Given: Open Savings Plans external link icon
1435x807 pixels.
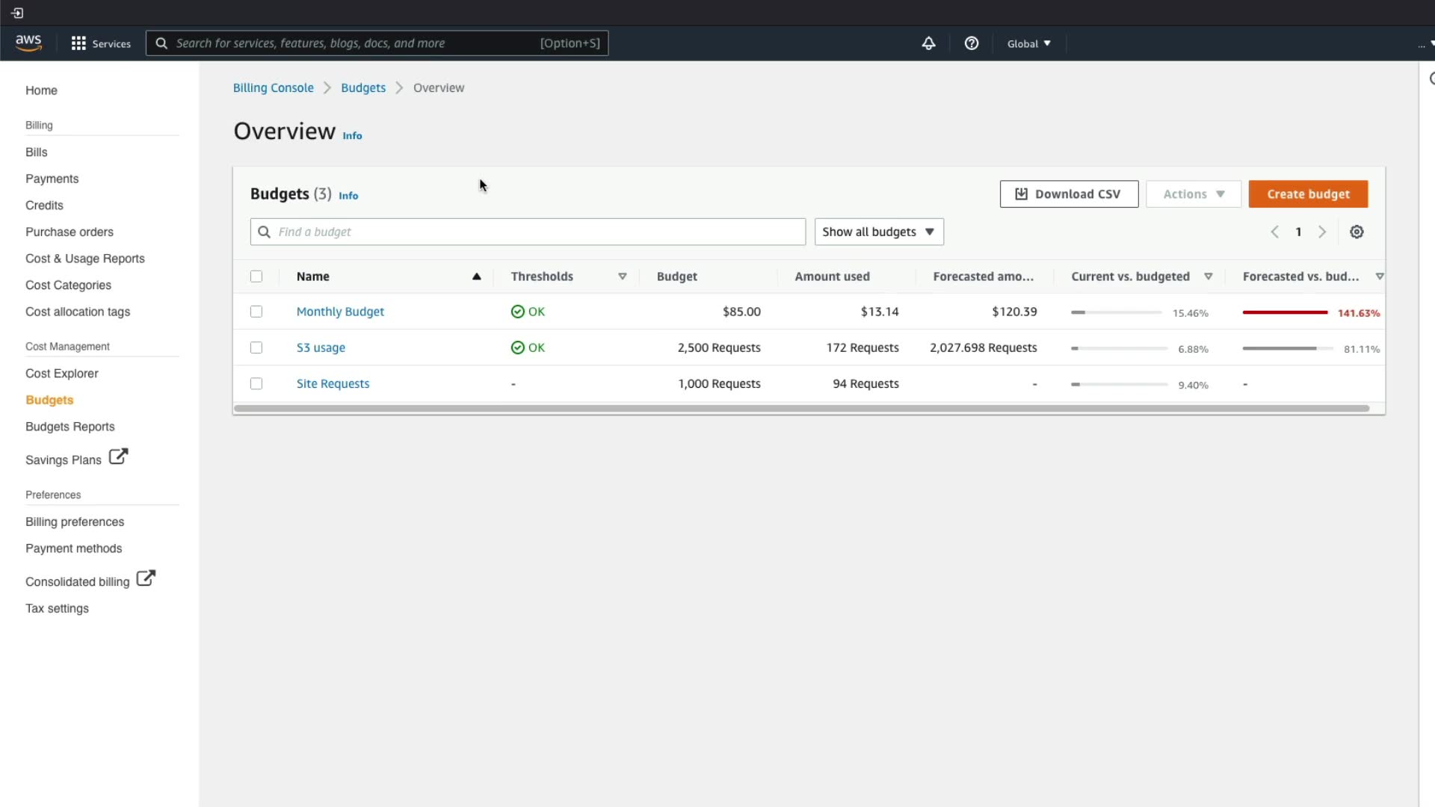Looking at the screenshot, I should click(118, 457).
